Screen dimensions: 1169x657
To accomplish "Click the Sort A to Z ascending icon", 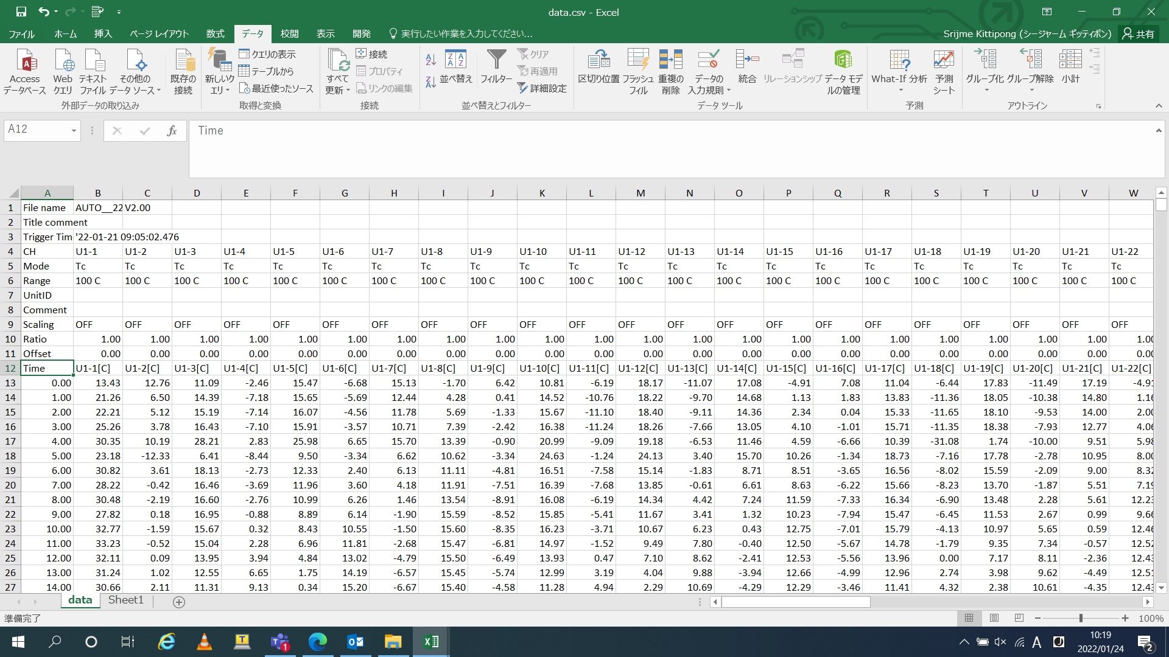I will coord(431,60).
